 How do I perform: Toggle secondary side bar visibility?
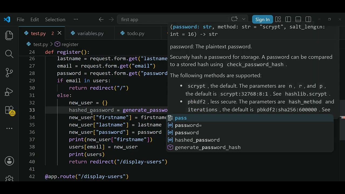(308, 19)
